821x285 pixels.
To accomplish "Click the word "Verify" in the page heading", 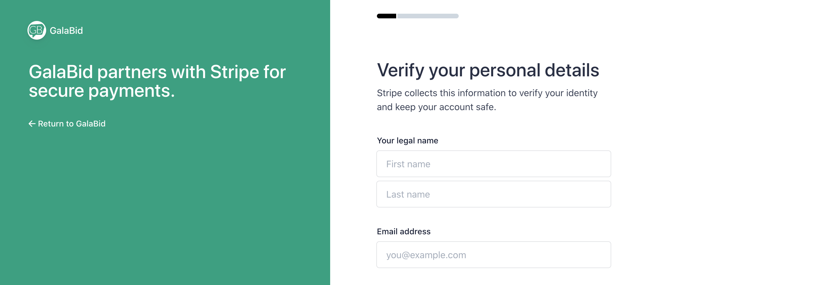I will (x=400, y=70).
